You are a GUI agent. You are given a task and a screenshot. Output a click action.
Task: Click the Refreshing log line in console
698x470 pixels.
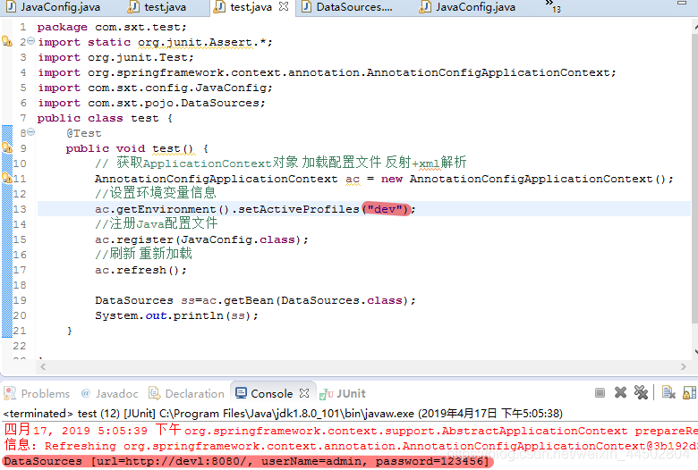click(x=349, y=446)
